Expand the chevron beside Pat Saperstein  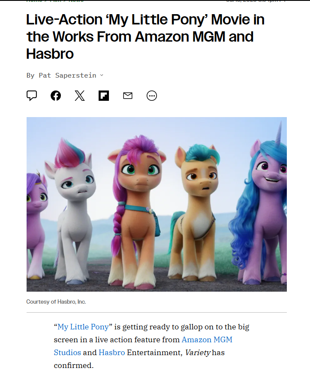(x=102, y=75)
